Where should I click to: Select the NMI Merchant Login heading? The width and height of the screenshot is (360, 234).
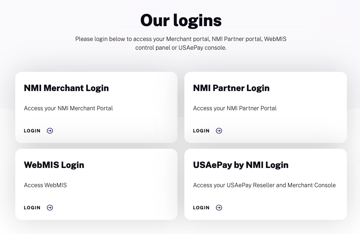pos(66,88)
